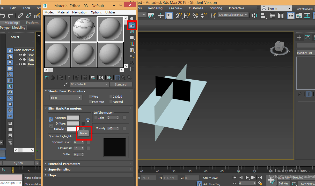Screen dimensions: 315x186
Task: Pick material from object with eyedropper
Action: (66, 84)
